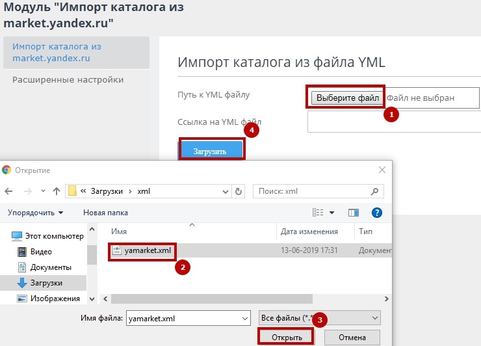The height and width of the screenshot is (346, 481).
Task: Click Новая папка button
Action: tap(105, 213)
